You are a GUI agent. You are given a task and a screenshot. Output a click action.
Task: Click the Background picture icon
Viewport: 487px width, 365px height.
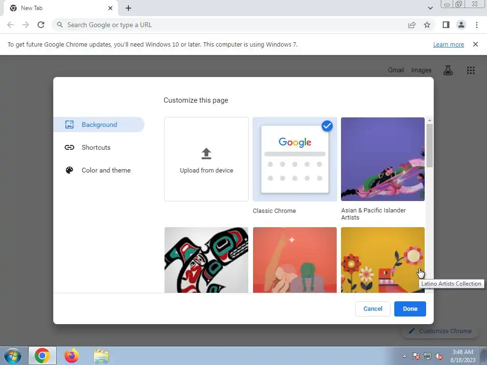[x=69, y=125]
